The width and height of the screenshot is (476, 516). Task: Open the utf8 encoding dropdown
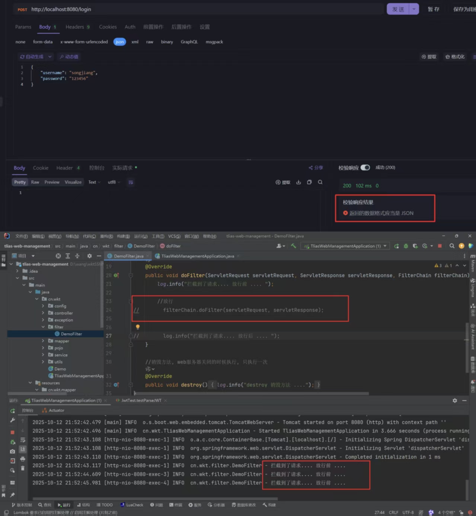tap(114, 182)
